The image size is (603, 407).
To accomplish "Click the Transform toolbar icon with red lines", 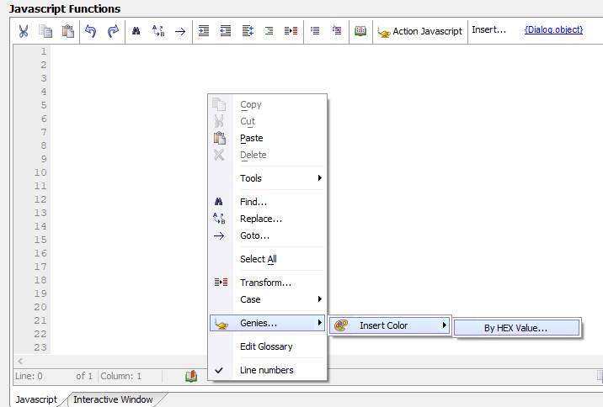I will 291,31.
